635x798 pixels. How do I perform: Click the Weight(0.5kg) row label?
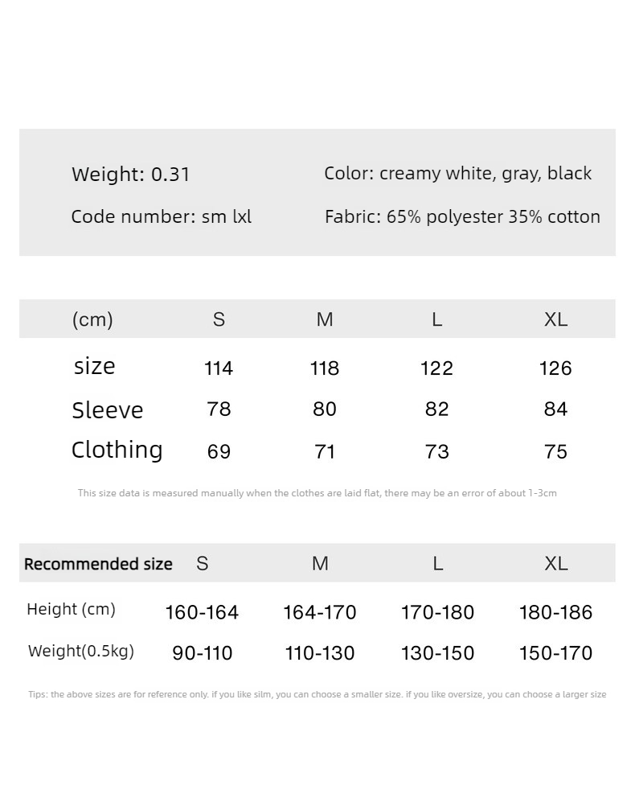pyautogui.click(x=81, y=651)
